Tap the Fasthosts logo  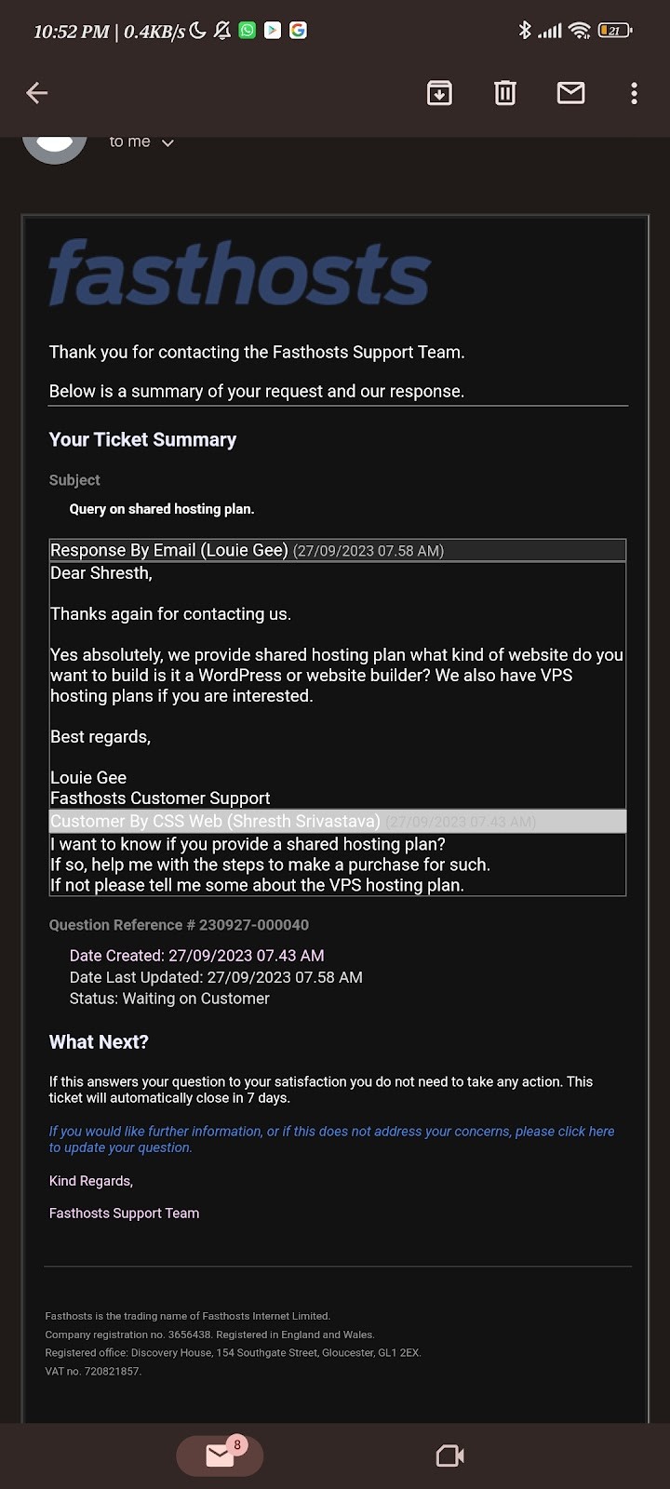[240, 274]
